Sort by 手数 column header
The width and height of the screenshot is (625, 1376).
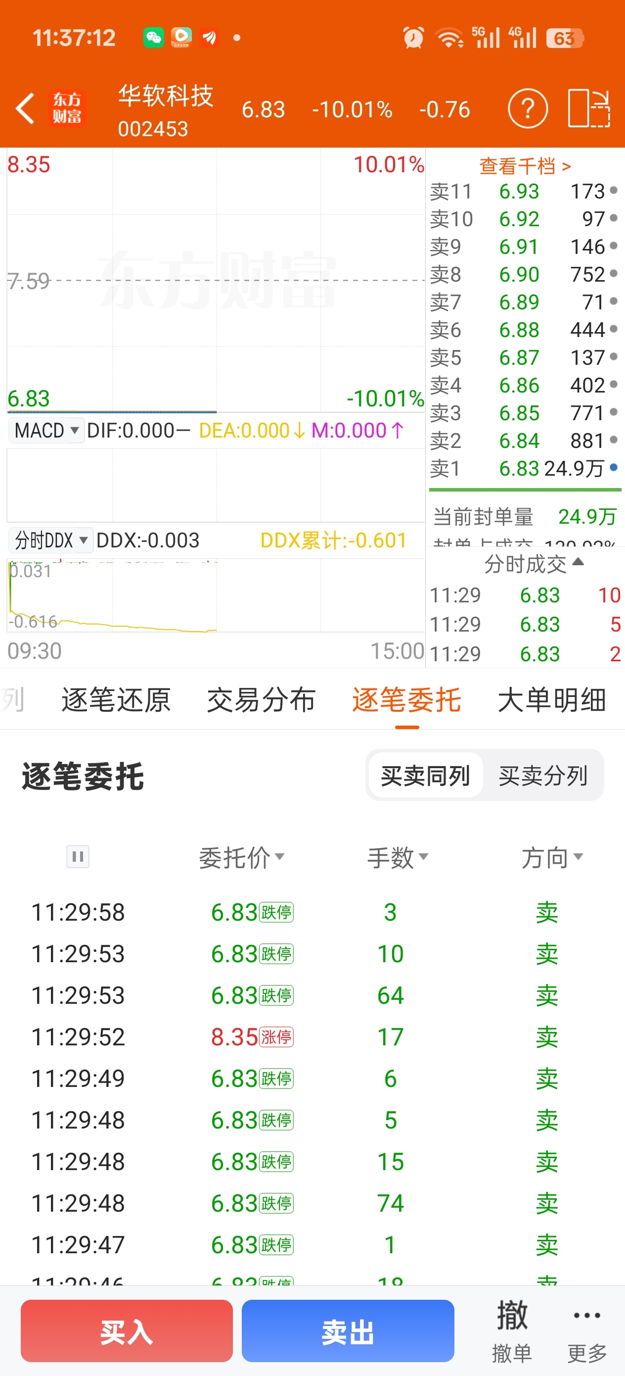(398, 858)
